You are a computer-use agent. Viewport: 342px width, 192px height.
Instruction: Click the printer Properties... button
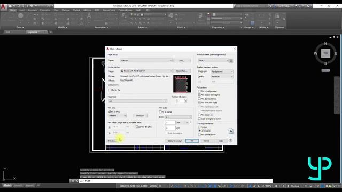pos(182,71)
